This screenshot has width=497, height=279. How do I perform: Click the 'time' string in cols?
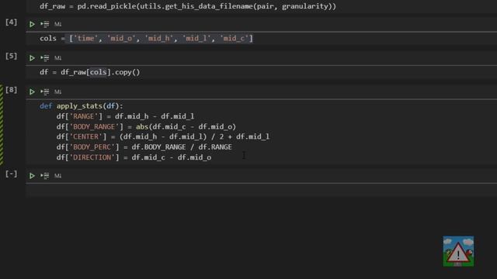point(85,38)
